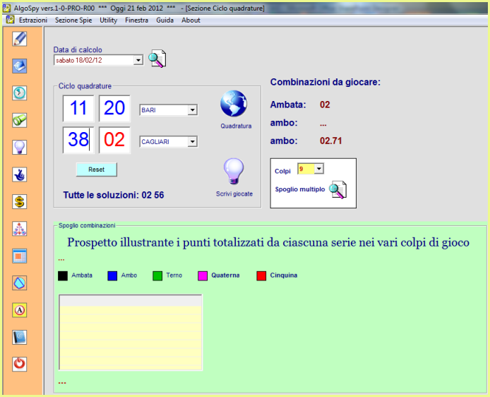Click the magnifier document icon beside the date
Image resolution: width=490 pixels, height=397 pixels.
pyautogui.click(x=157, y=59)
